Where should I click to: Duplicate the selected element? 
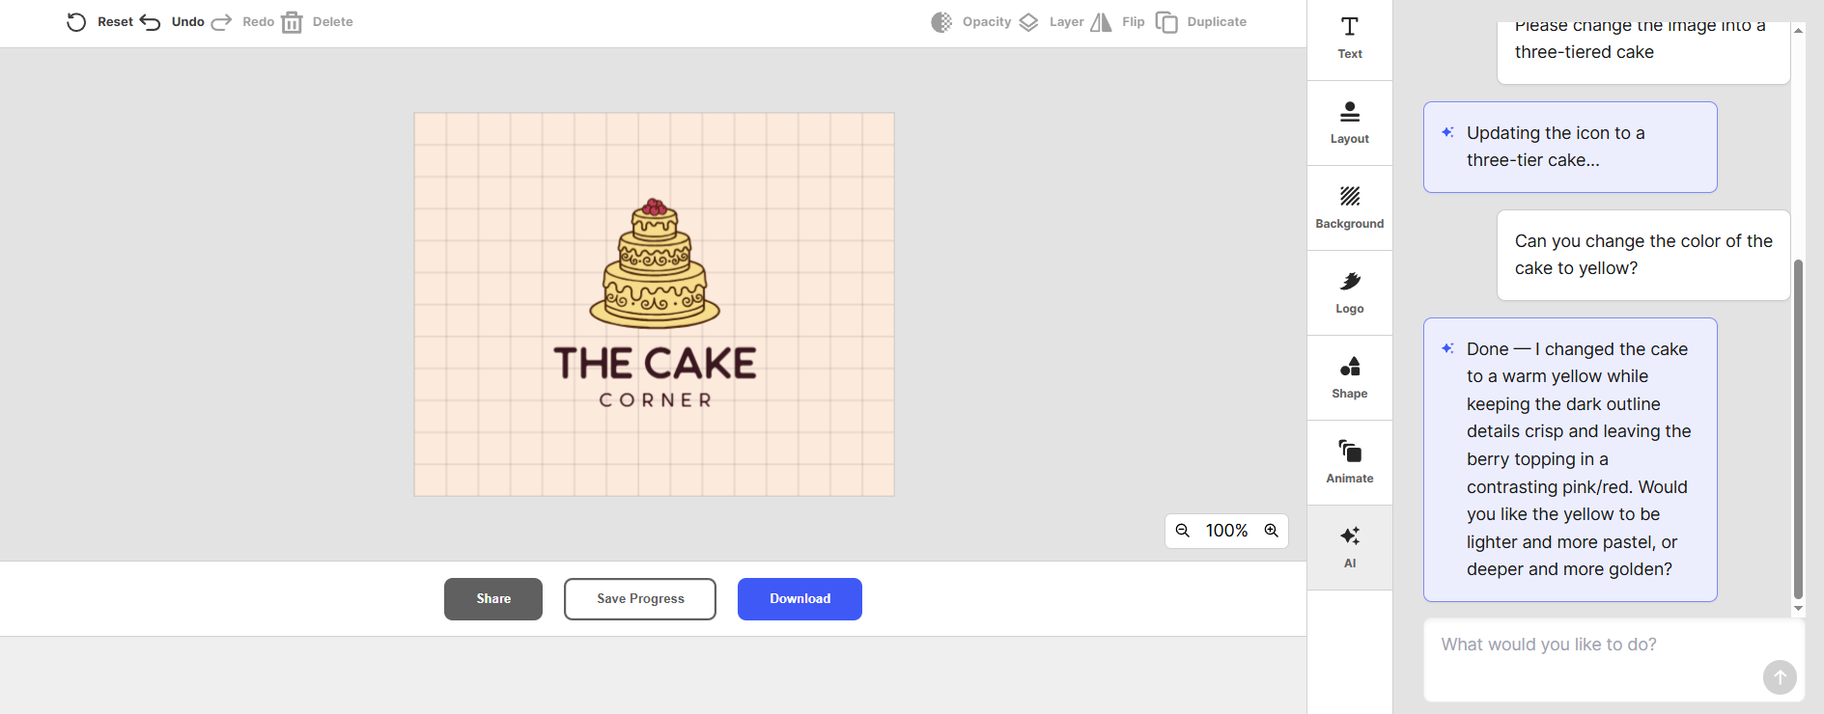1166,22
